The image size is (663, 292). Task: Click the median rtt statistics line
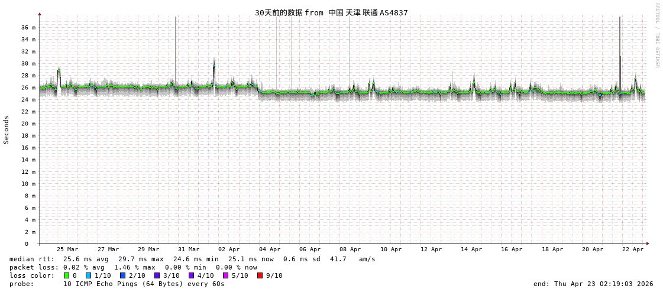click(x=192, y=259)
